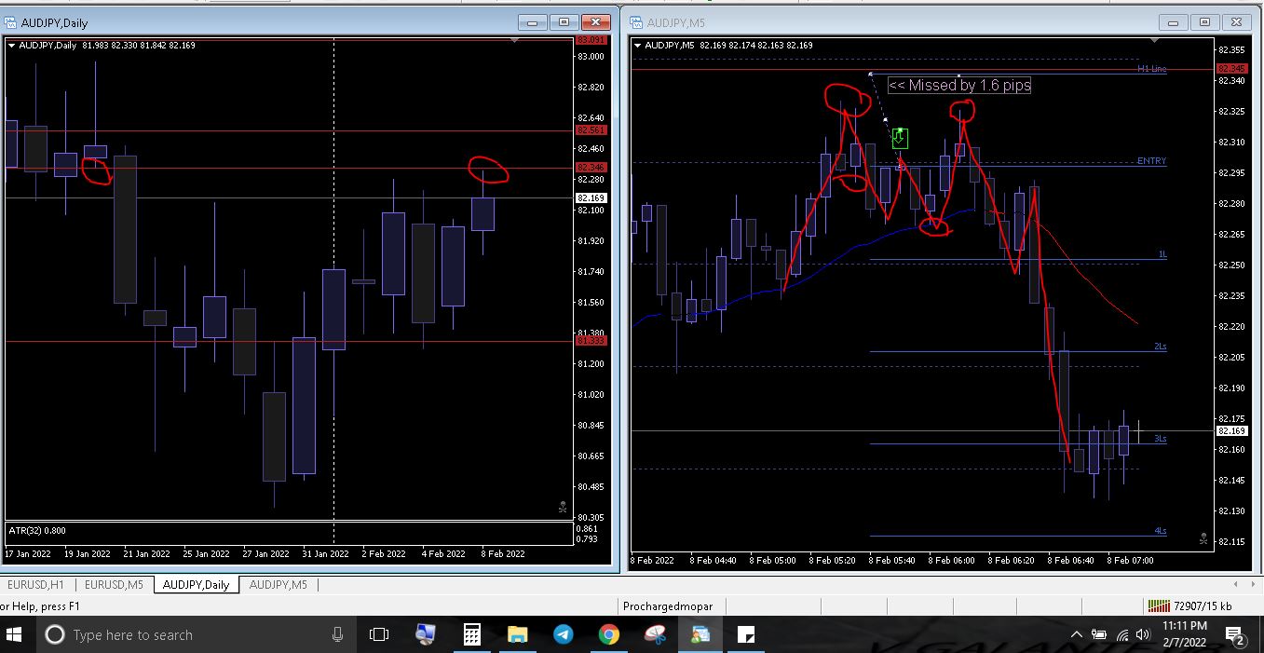The height and width of the screenshot is (653, 1264).
Task: Click the skull icon in the M5 chart
Action: tap(1204, 538)
